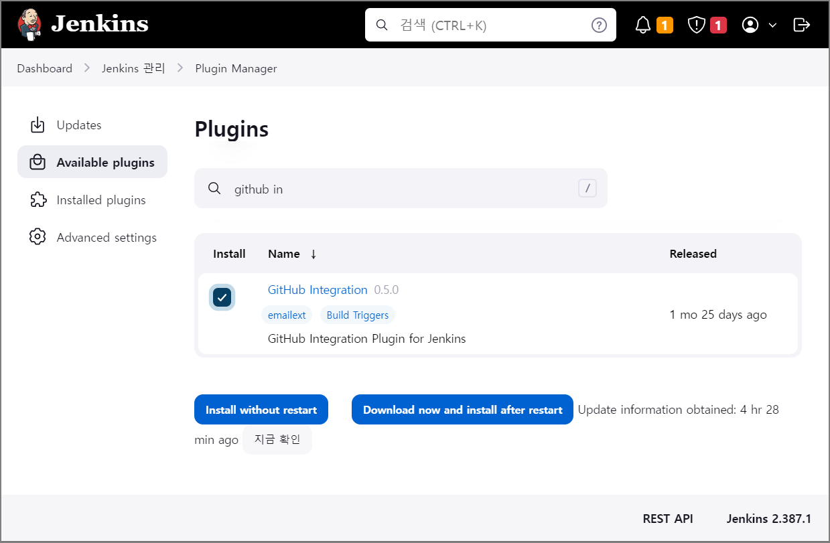This screenshot has width=830, height=543.
Task: Focus the header search box 검색 (CTRL+K)
Action: (490, 25)
